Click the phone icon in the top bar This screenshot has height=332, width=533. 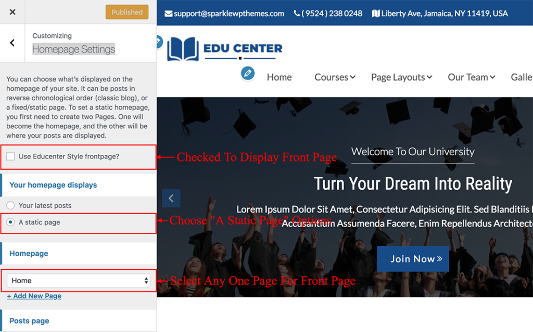click(x=297, y=14)
